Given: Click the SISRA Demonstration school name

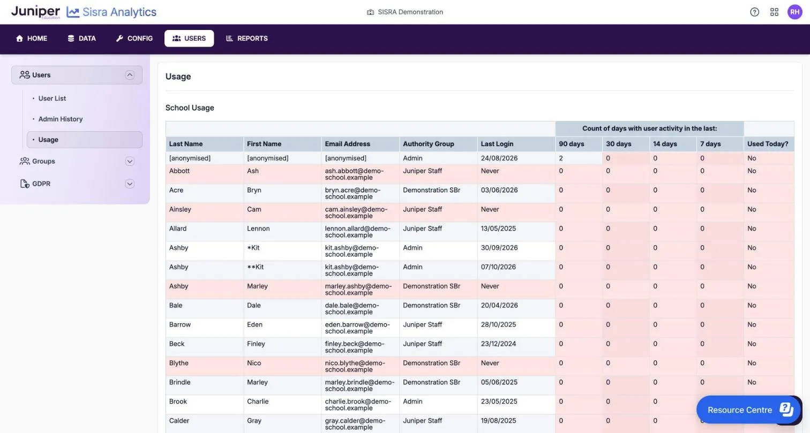Looking at the screenshot, I should point(410,12).
